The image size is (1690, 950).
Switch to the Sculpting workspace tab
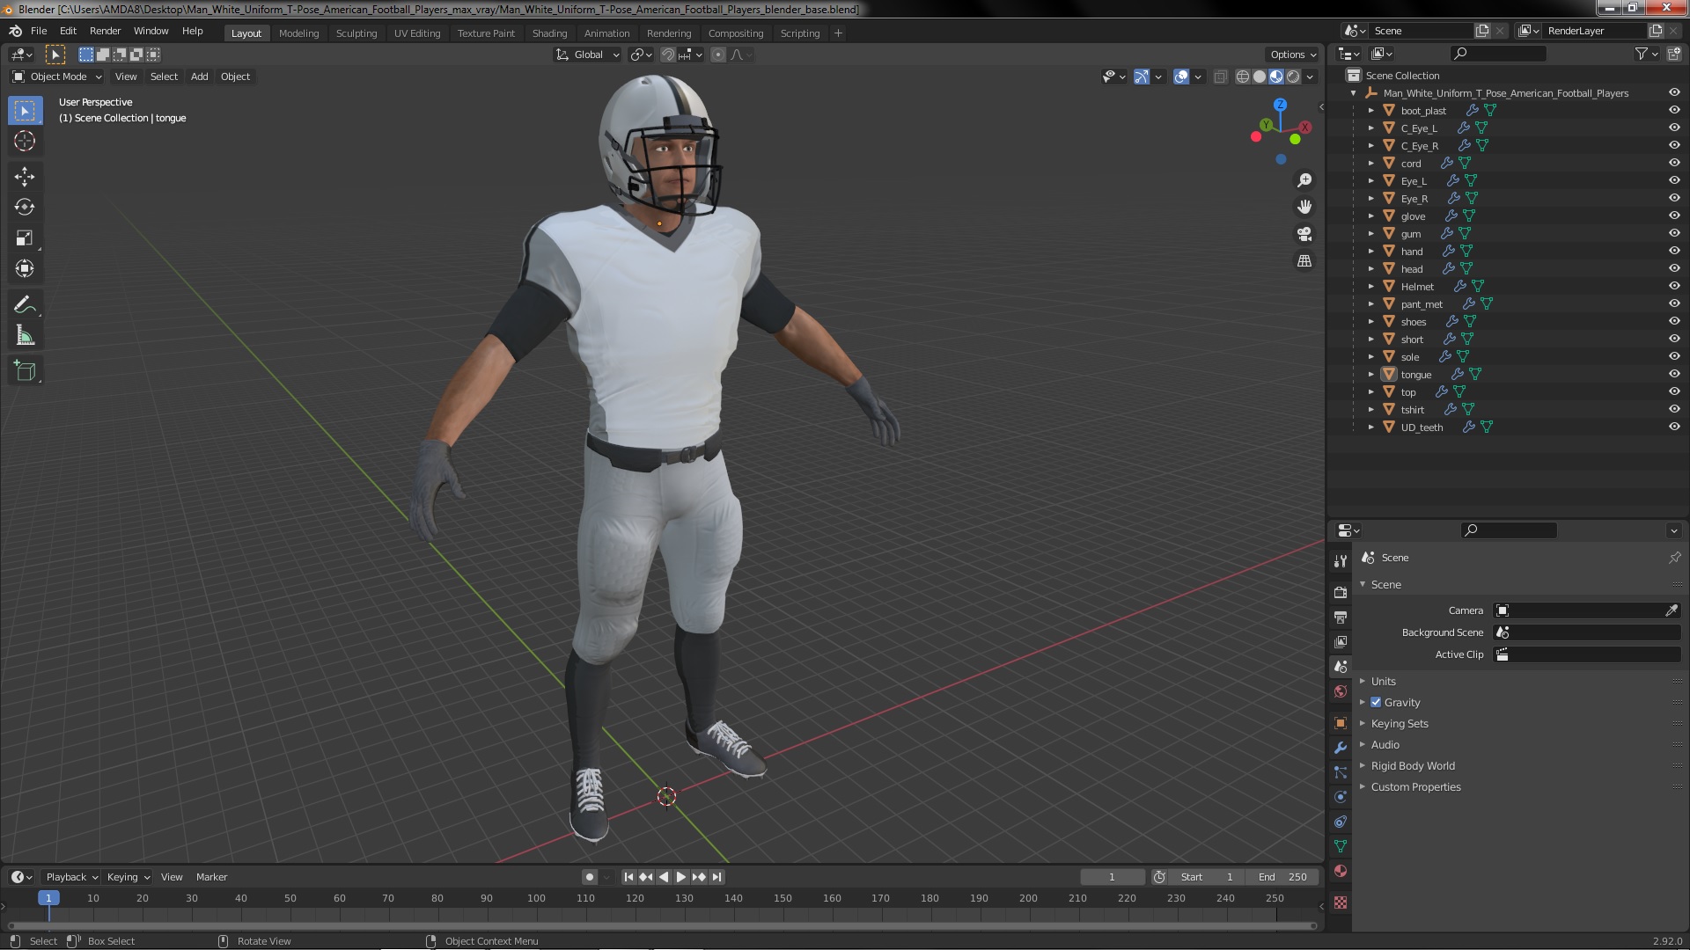pyautogui.click(x=356, y=33)
